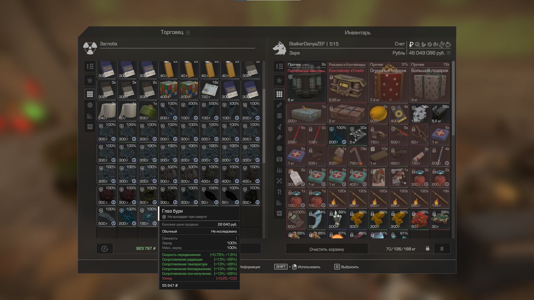Image resolution: width=534 pixels, height=300 pixels.
Task: Select the 500 г 100% artifact in trader bottom row
Action: tap(107, 217)
